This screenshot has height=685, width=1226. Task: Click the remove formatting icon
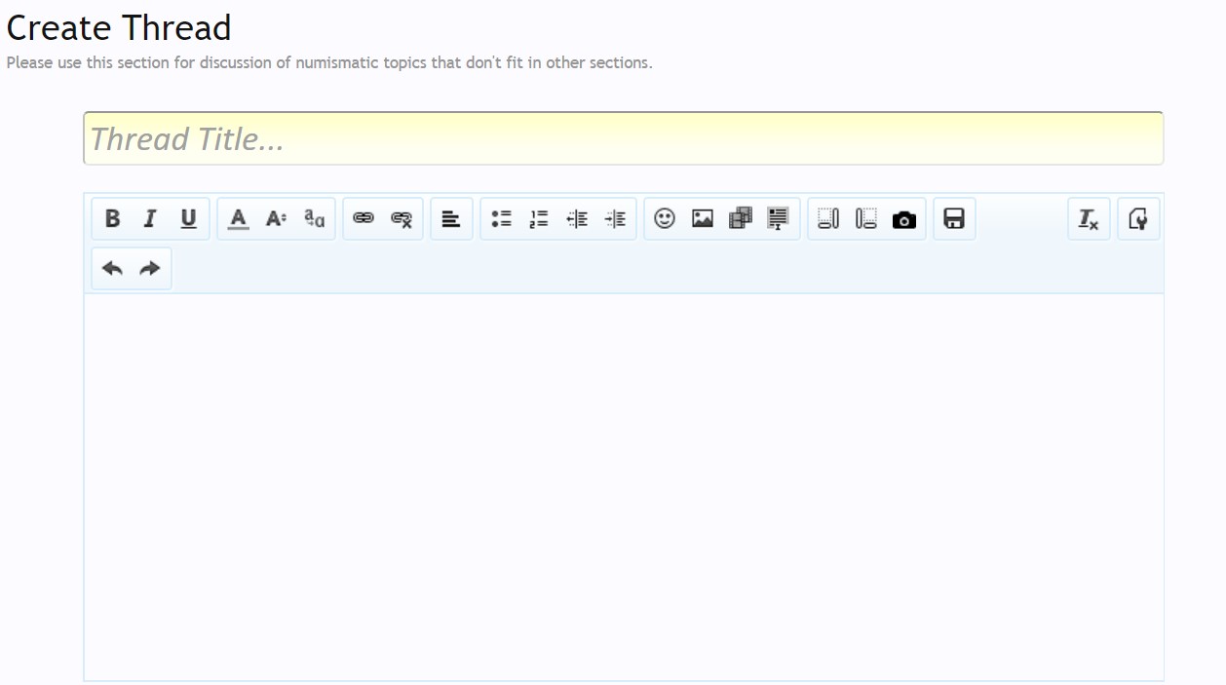[x=1089, y=219]
